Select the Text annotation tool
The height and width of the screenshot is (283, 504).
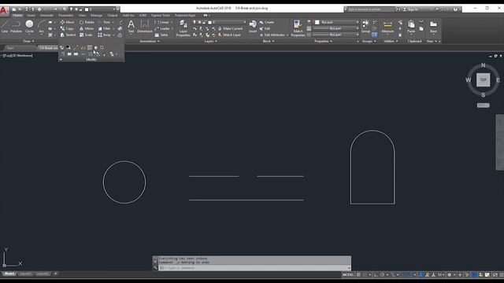131,26
